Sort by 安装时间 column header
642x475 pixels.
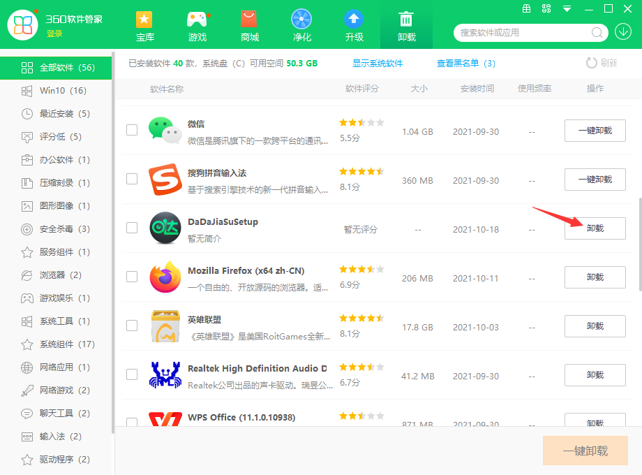(x=477, y=89)
